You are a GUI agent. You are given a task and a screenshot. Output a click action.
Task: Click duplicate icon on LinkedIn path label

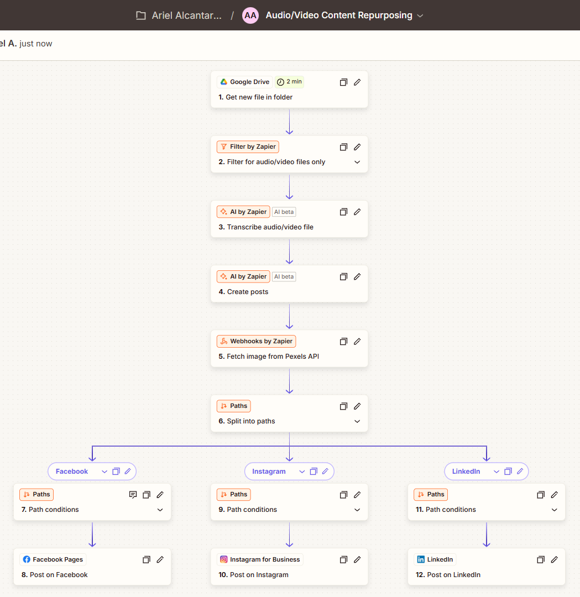pos(508,472)
